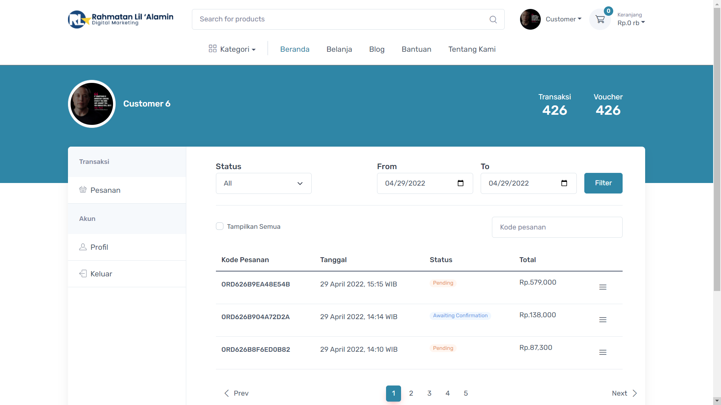Open actions menu for order ORD626B8F6ED0B82
Image resolution: width=721 pixels, height=405 pixels.
pyautogui.click(x=603, y=352)
